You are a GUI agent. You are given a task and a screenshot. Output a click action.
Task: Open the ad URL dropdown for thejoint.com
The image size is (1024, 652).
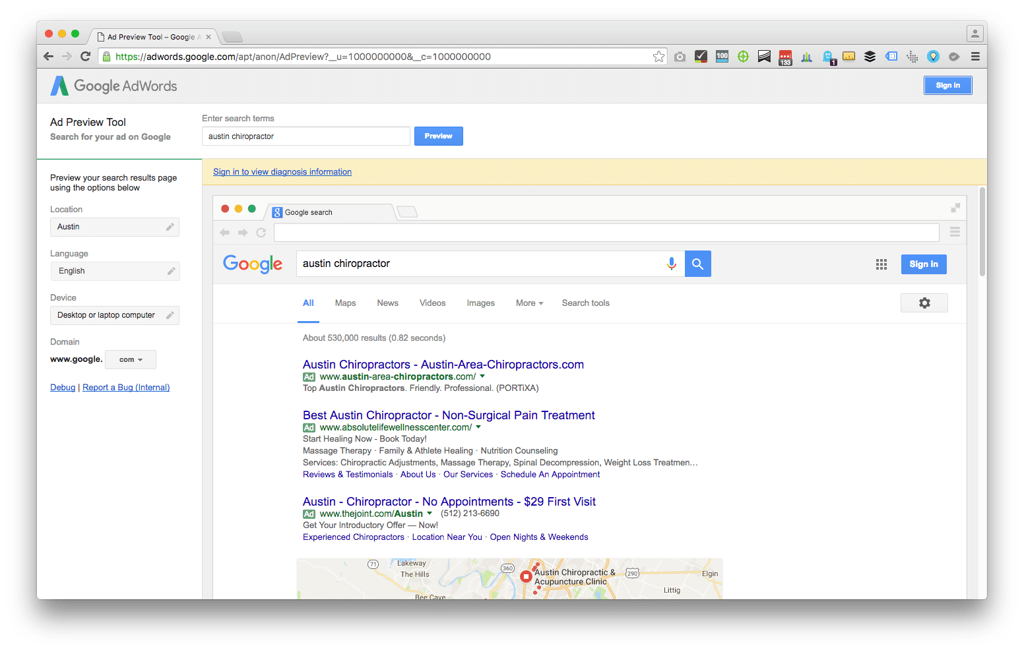point(430,513)
